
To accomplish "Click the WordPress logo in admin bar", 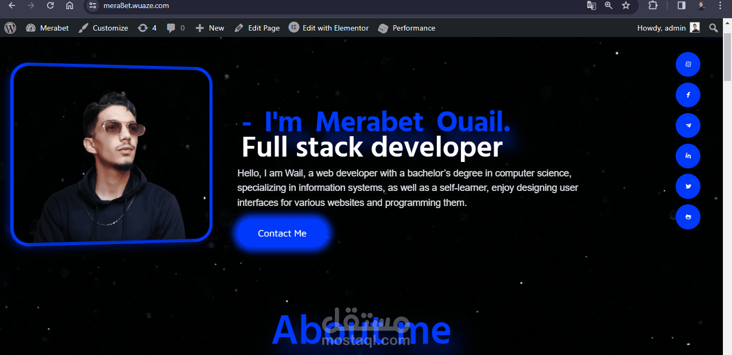I will pos(10,28).
